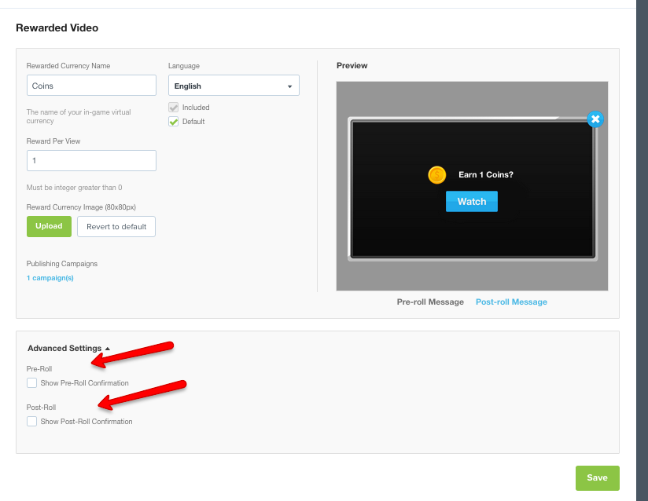
Task: Click the gold coin icon in preview
Action: tap(436, 175)
